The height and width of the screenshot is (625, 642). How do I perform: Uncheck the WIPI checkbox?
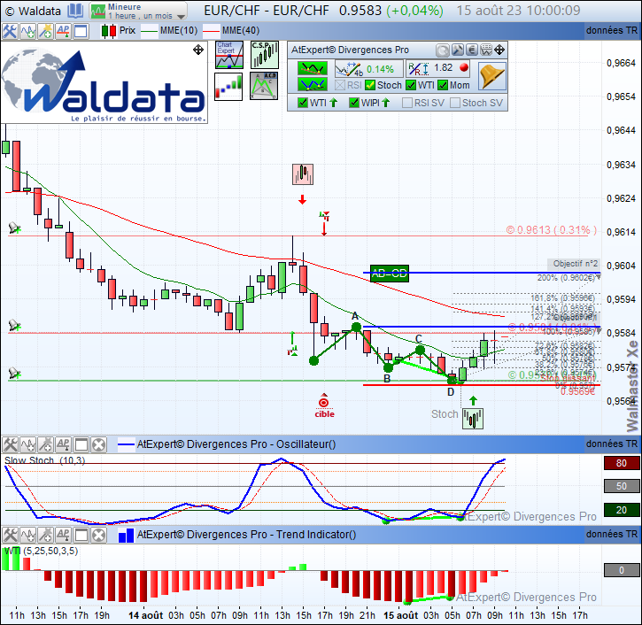(354, 103)
